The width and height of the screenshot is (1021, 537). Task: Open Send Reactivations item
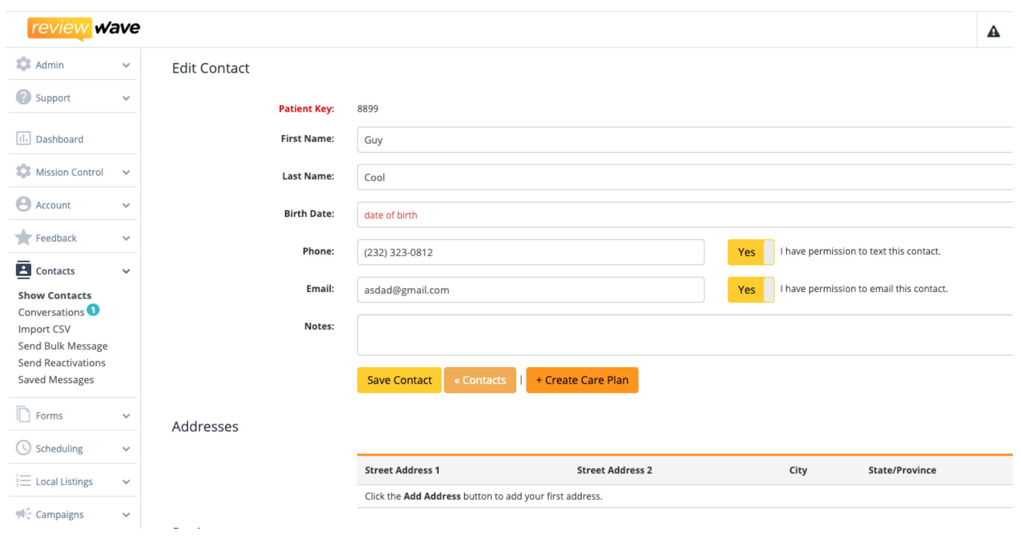(x=62, y=363)
